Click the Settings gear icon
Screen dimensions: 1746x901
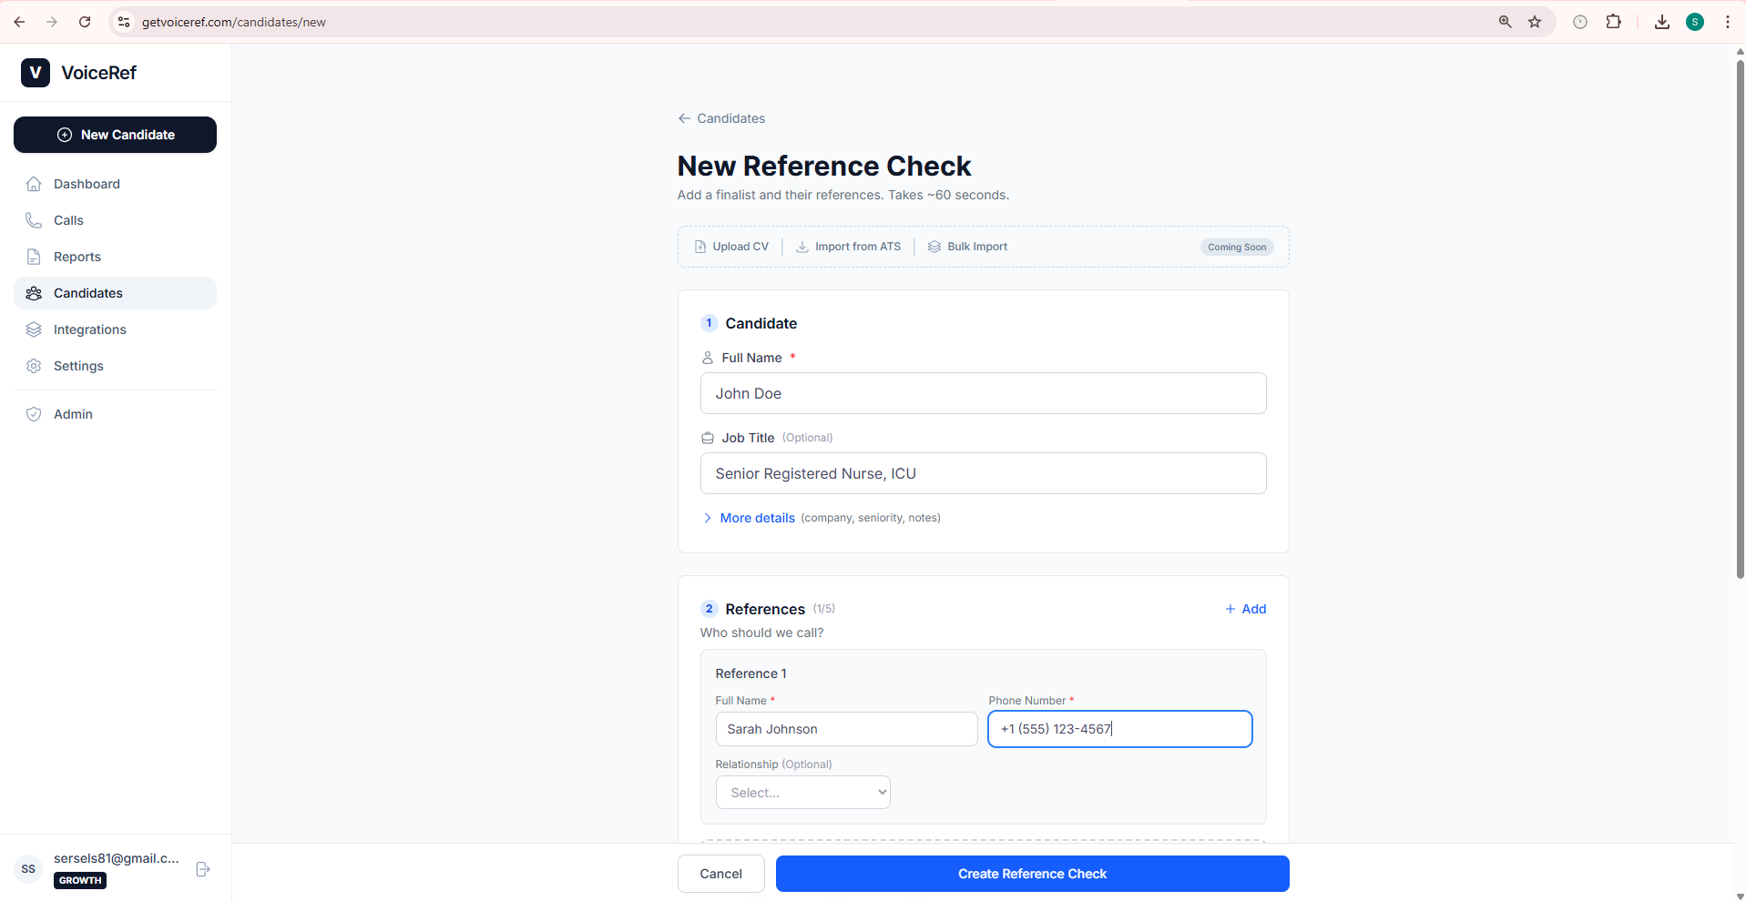[34, 366]
